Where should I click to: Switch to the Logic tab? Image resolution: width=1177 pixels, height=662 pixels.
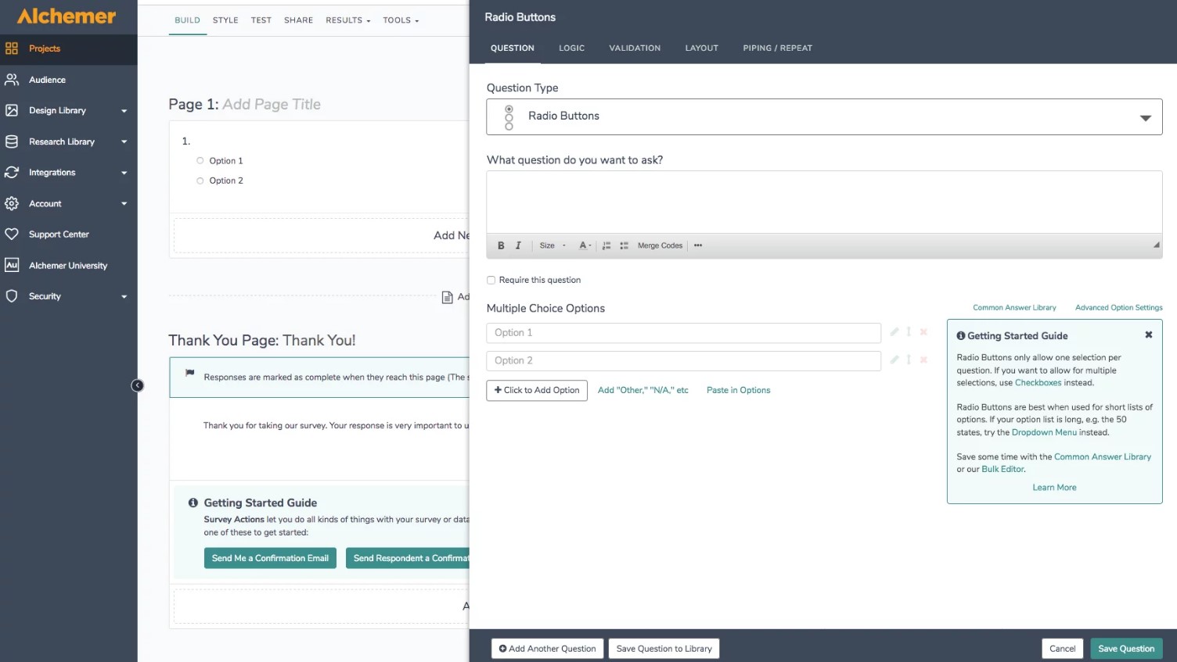[x=571, y=48]
